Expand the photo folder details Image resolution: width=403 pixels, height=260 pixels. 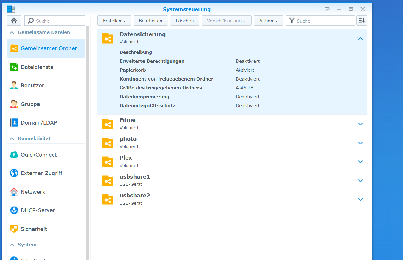360,143
